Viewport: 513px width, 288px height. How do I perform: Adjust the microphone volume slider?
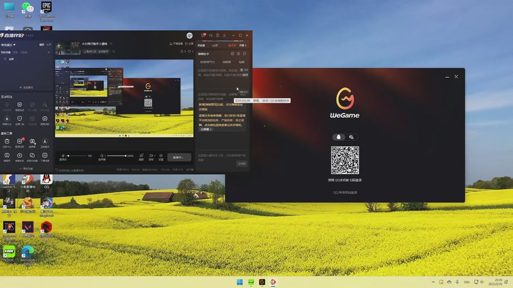click(x=78, y=156)
